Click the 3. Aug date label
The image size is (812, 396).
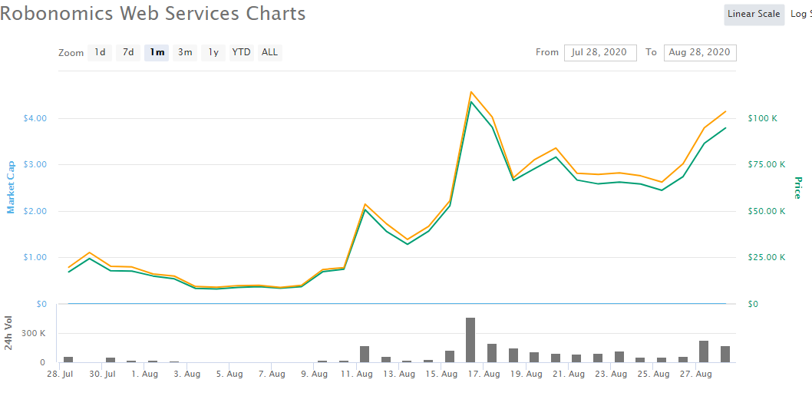click(x=187, y=374)
